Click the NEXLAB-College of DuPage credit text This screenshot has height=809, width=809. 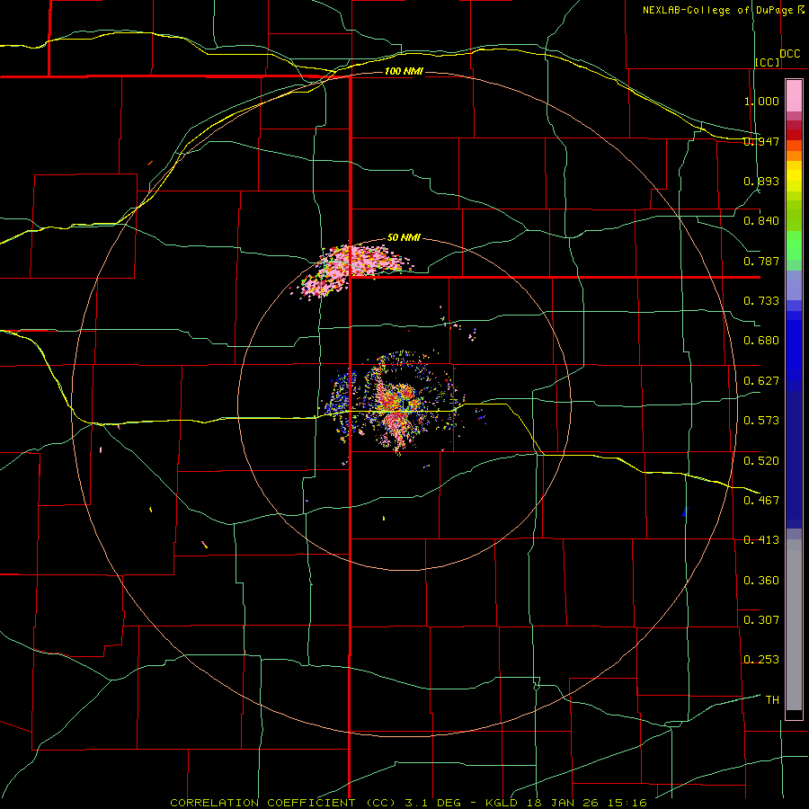724,10
